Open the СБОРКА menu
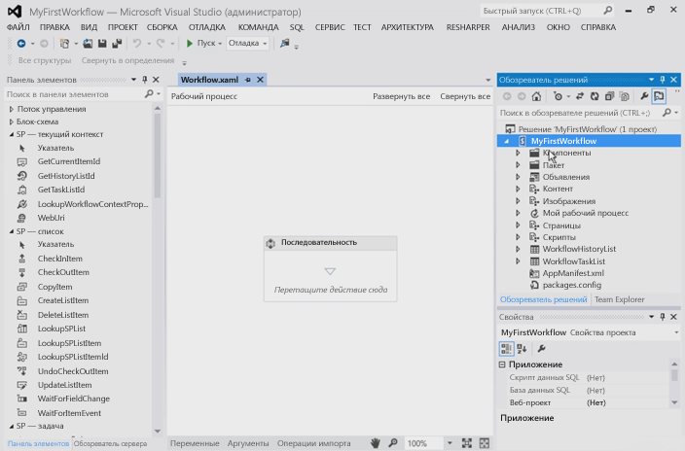The height and width of the screenshot is (451, 685). pos(162,27)
